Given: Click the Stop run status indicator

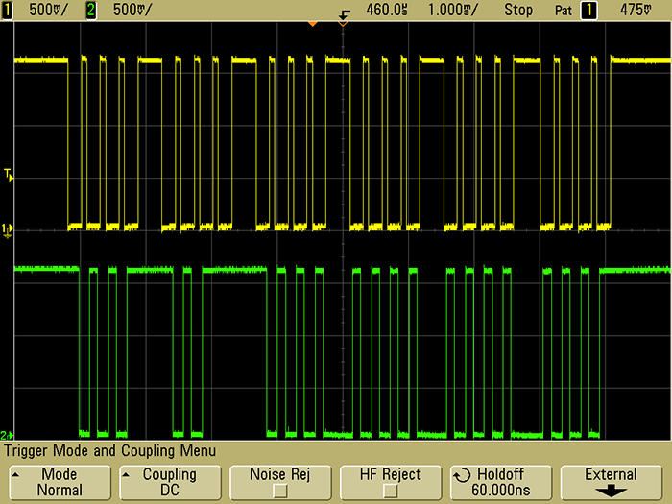Looking at the screenshot, I should pyautogui.click(x=518, y=9).
